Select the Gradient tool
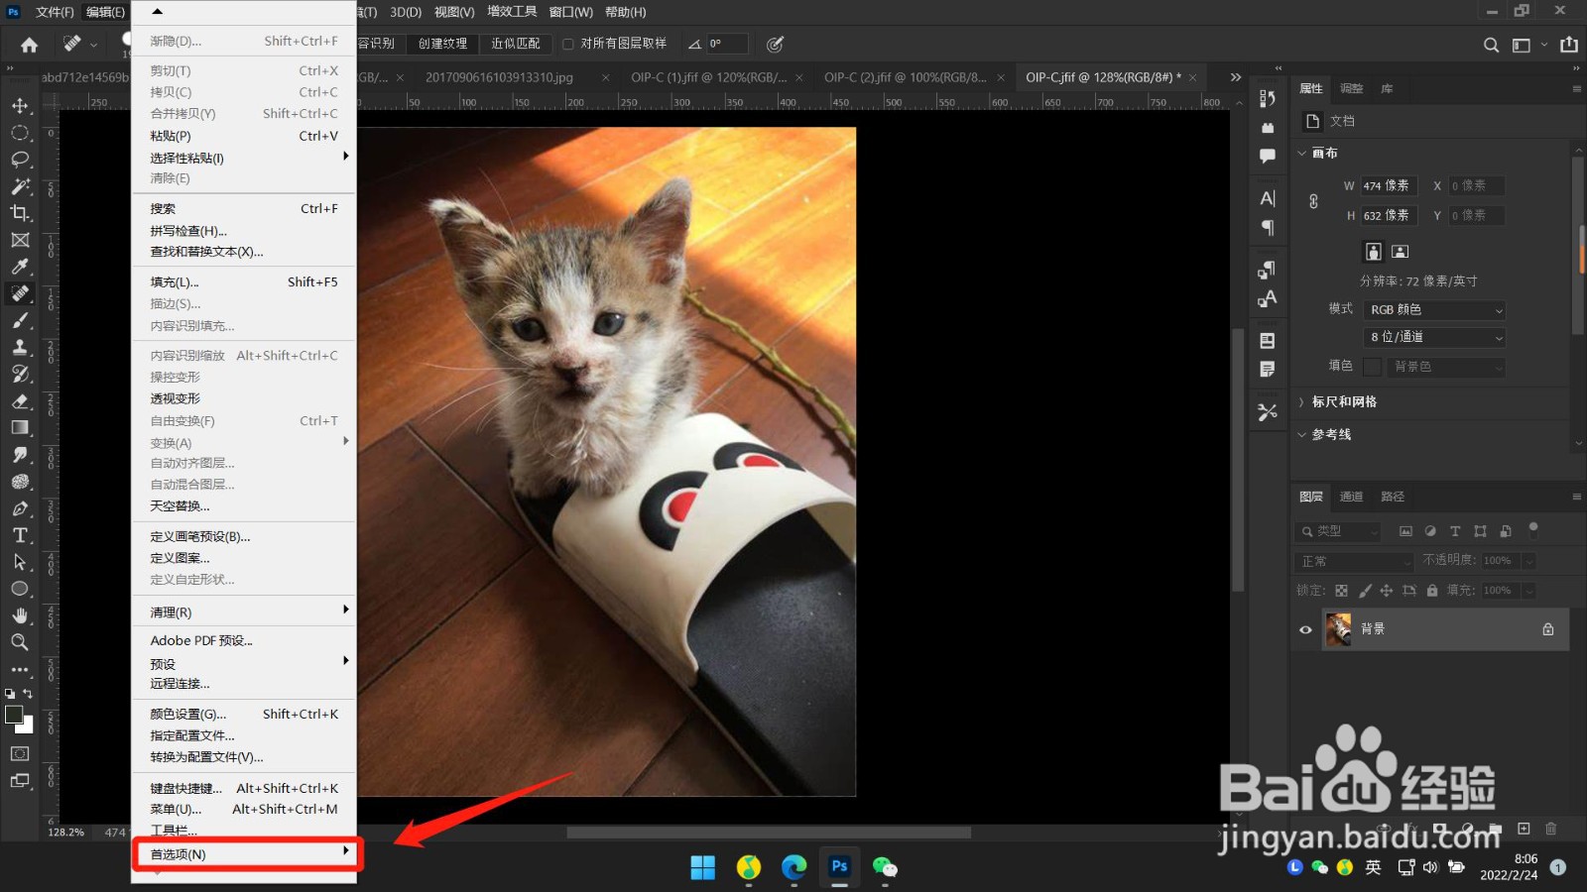This screenshot has height=892, width=1587. 20,427
